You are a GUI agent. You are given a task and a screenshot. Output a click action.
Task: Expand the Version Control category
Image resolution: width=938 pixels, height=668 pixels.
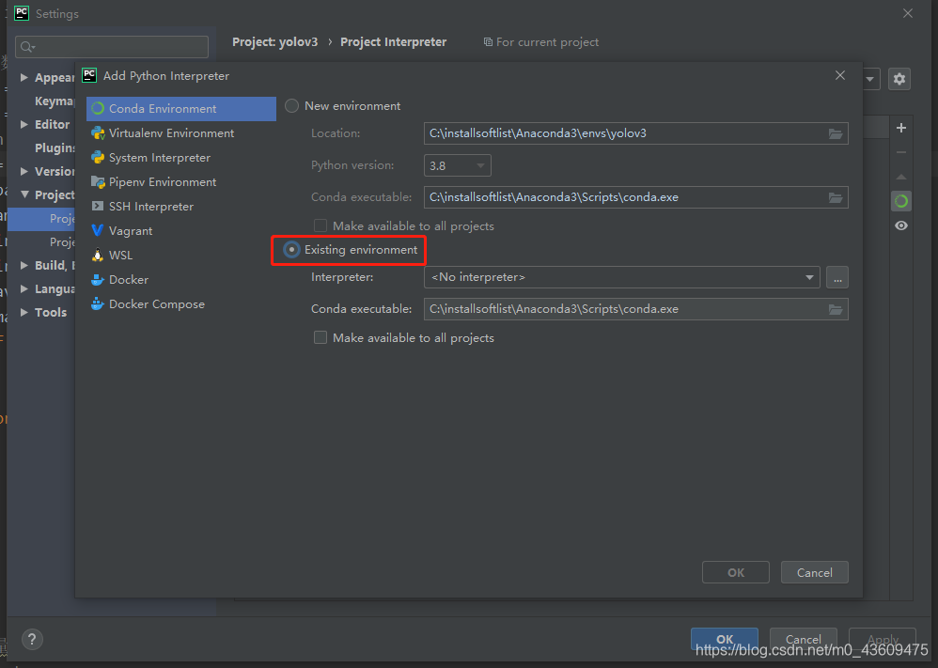[x=23, y=171]
